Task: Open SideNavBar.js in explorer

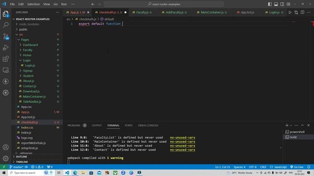Action: pos(32,102)
